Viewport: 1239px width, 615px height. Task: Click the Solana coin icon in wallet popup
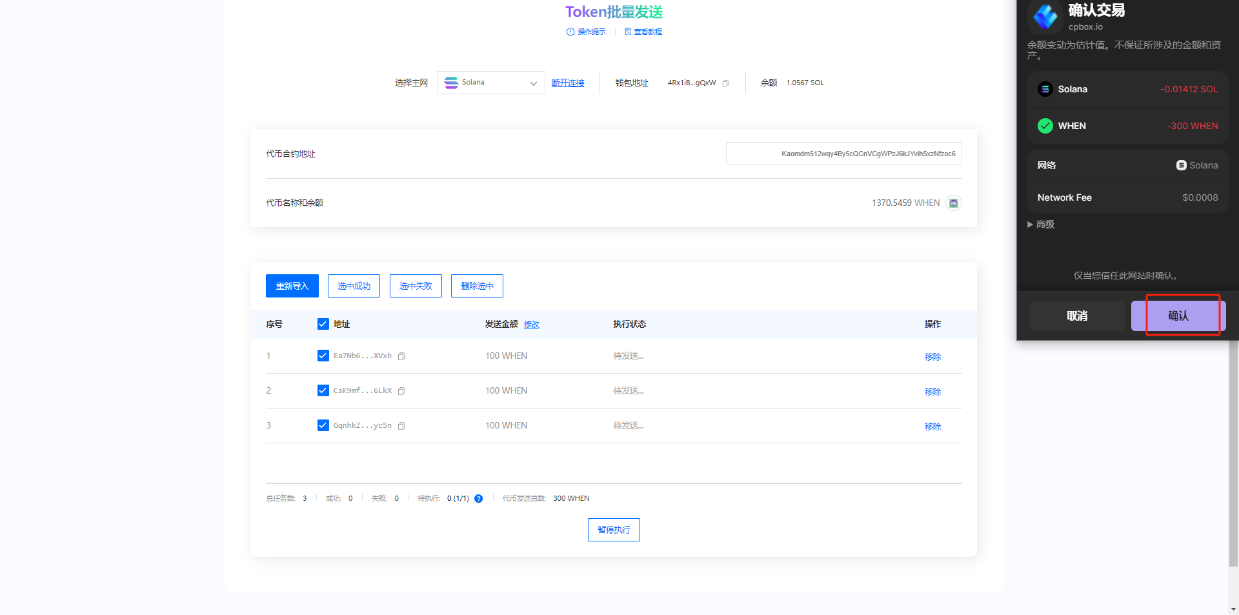[x=1045, y=89]
